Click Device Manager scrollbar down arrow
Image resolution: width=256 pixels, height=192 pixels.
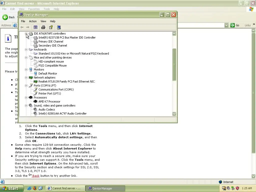(x=174, y=114)
